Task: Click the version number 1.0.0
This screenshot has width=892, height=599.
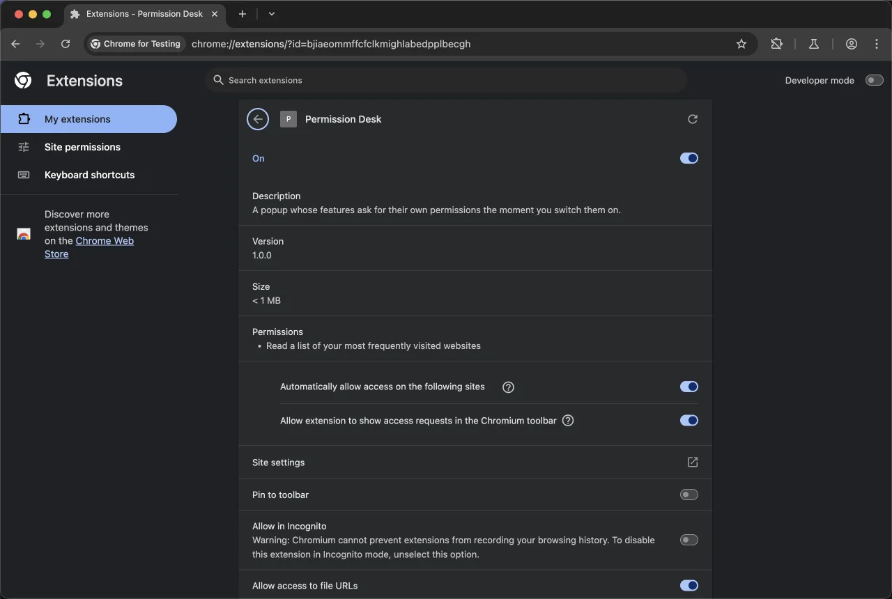Action: [262, 256]
